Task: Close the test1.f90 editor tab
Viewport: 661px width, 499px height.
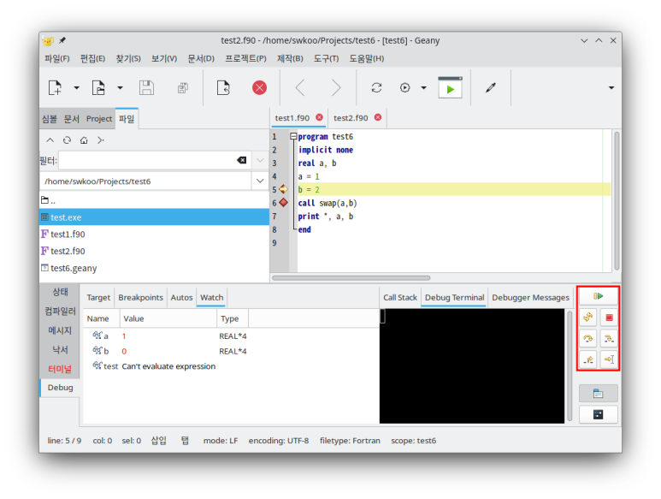Action: [x=319, y=117]
